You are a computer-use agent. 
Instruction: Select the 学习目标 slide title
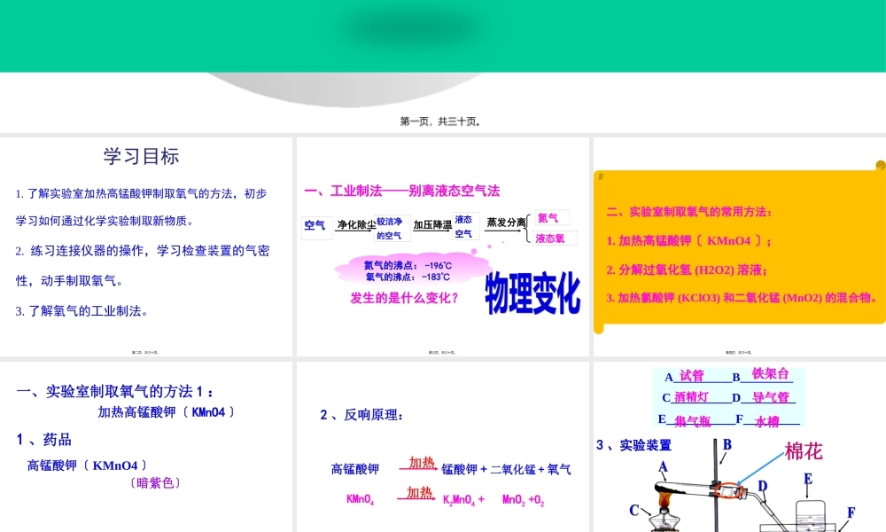tap(141, 157)
